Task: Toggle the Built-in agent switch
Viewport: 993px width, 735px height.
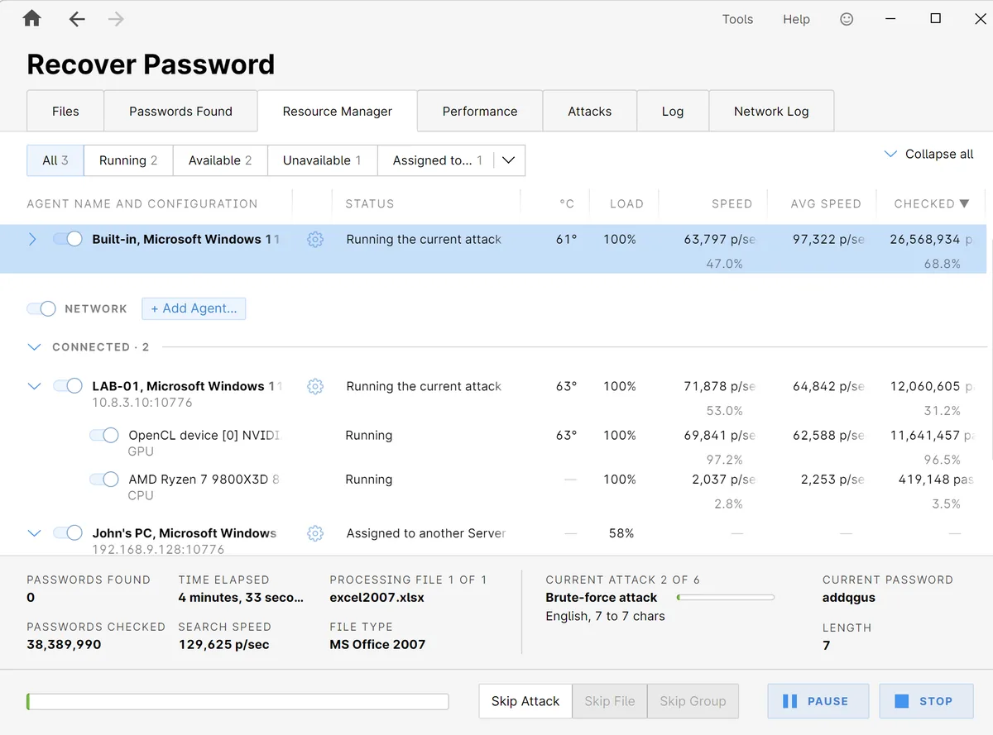Action: click(x=68, y=239)
